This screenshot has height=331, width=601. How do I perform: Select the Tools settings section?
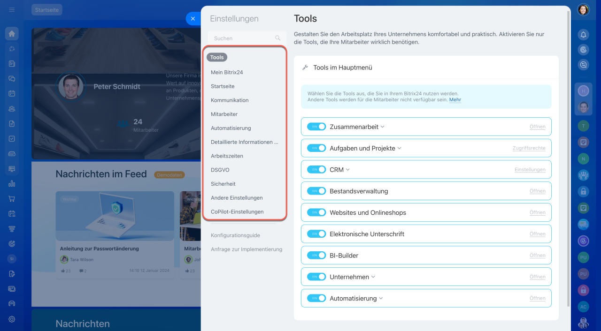click(217, 57)
